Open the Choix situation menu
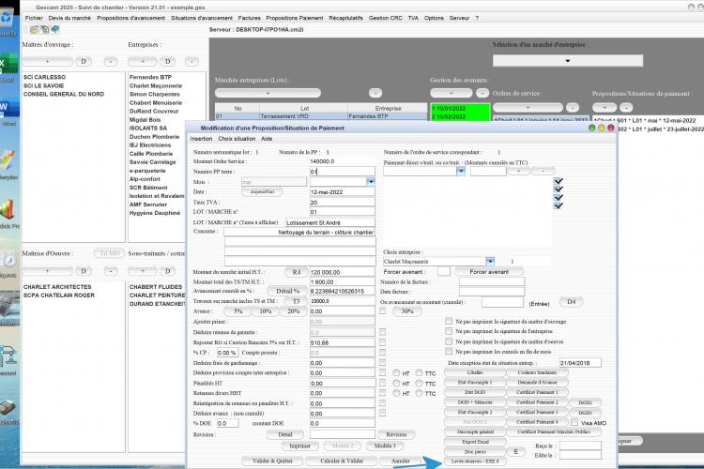 click(237, 139)
